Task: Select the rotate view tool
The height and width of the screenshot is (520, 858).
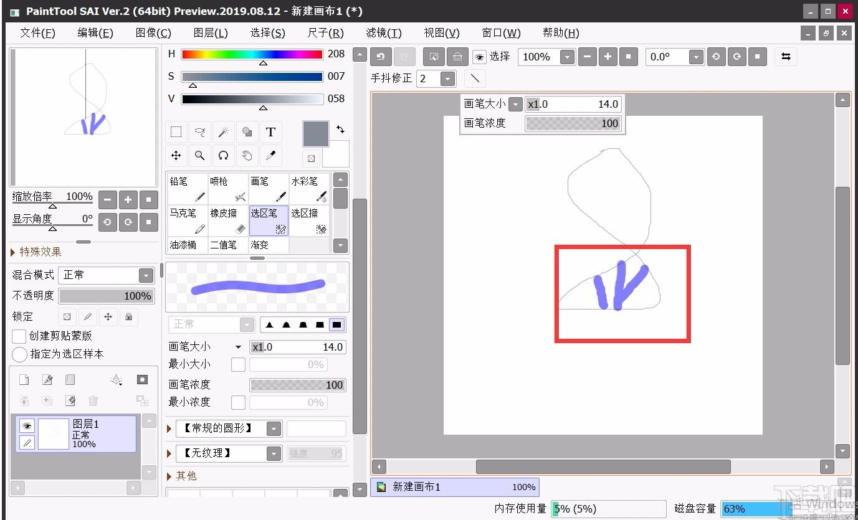Action: click(223, 156)
